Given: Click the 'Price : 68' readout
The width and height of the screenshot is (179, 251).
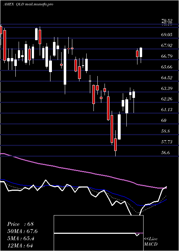Looking at the screenshot, I should click(20, 224).
